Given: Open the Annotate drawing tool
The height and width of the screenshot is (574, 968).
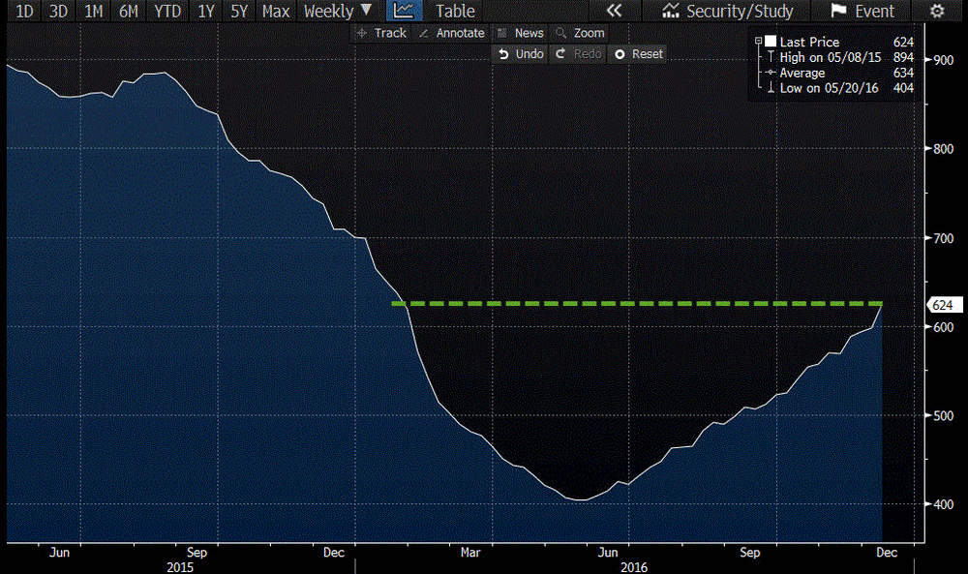Looking at the screenshot, I should (451, 33).
